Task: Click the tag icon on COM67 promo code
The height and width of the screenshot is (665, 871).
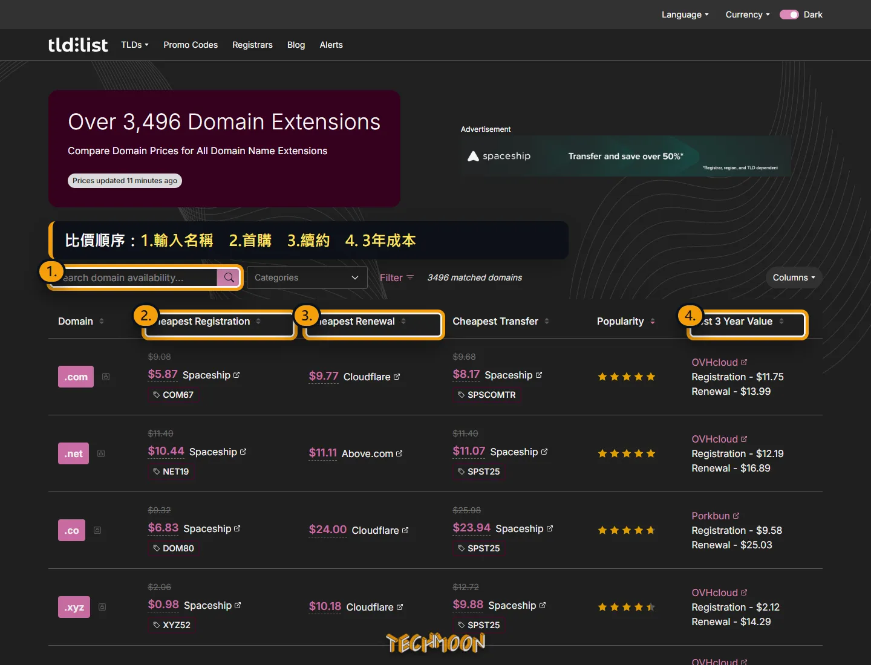Action: 157,395
